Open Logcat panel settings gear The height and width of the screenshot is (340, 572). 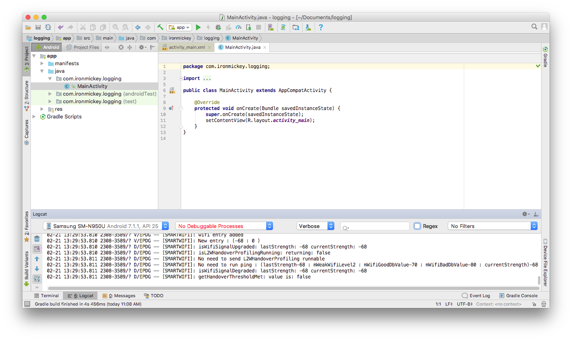tap(525, 214)
